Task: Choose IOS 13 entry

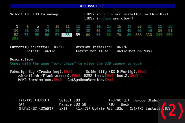Action: [88, 26]
